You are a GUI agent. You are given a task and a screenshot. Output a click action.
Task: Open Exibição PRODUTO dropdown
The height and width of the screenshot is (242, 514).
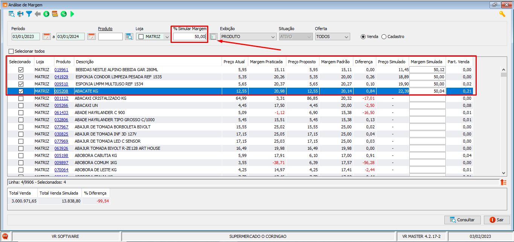click(x=273, y=37)
